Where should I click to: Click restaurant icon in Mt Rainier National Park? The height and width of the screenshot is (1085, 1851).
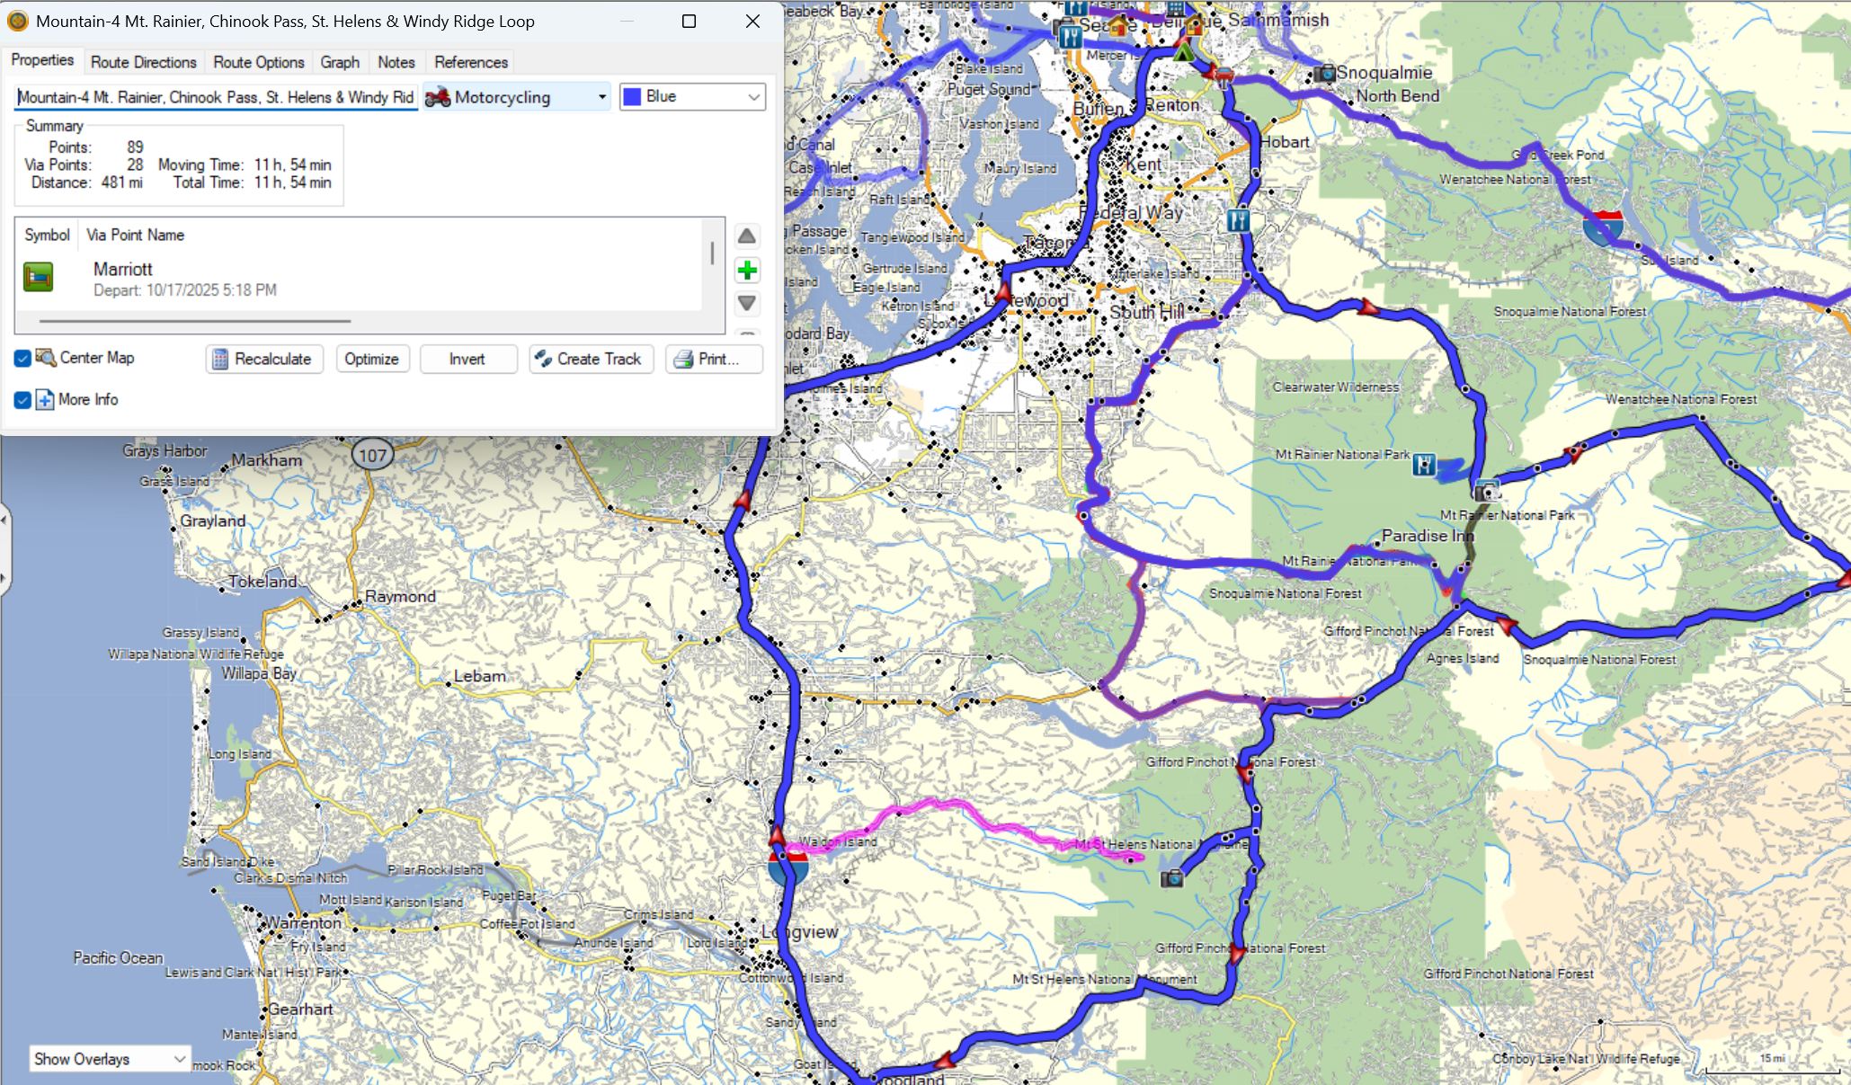tap(1423, 465)
